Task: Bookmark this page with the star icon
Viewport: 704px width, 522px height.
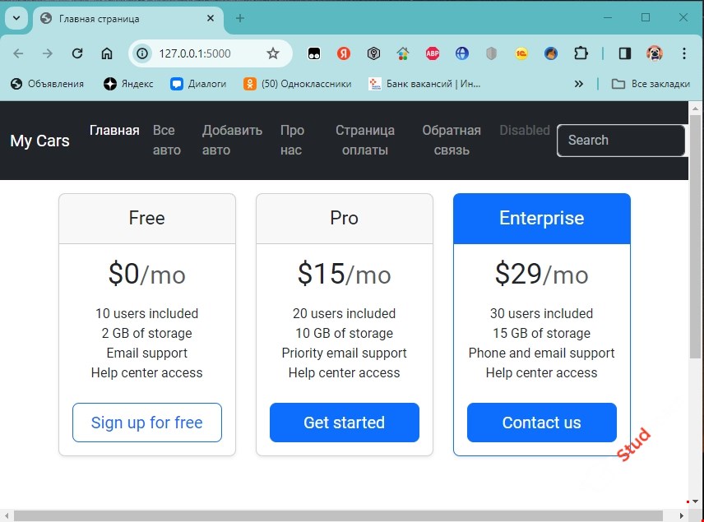Action: [x=272, y=53]
